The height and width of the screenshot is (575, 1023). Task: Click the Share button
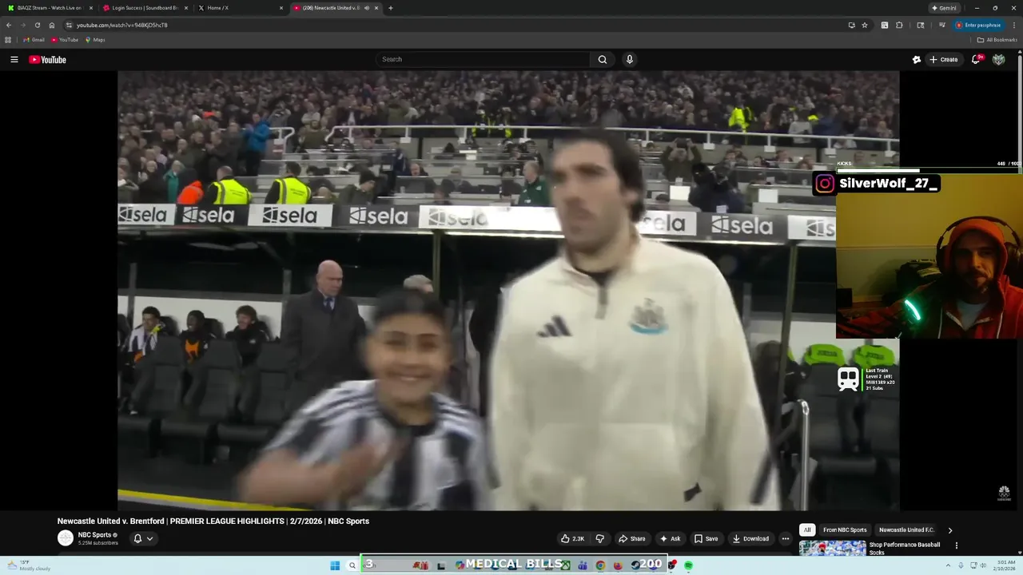click(x=632, y=538)
